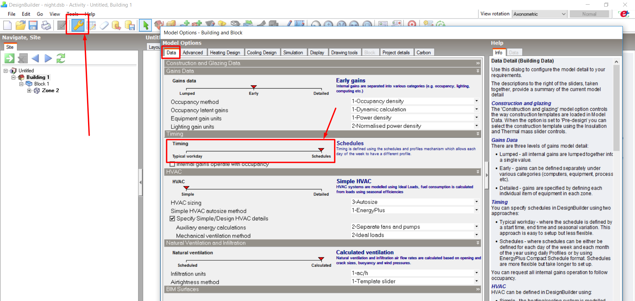Open the Edit menu
This screenshot has height=301, width=635.
(x=26, y=14)
